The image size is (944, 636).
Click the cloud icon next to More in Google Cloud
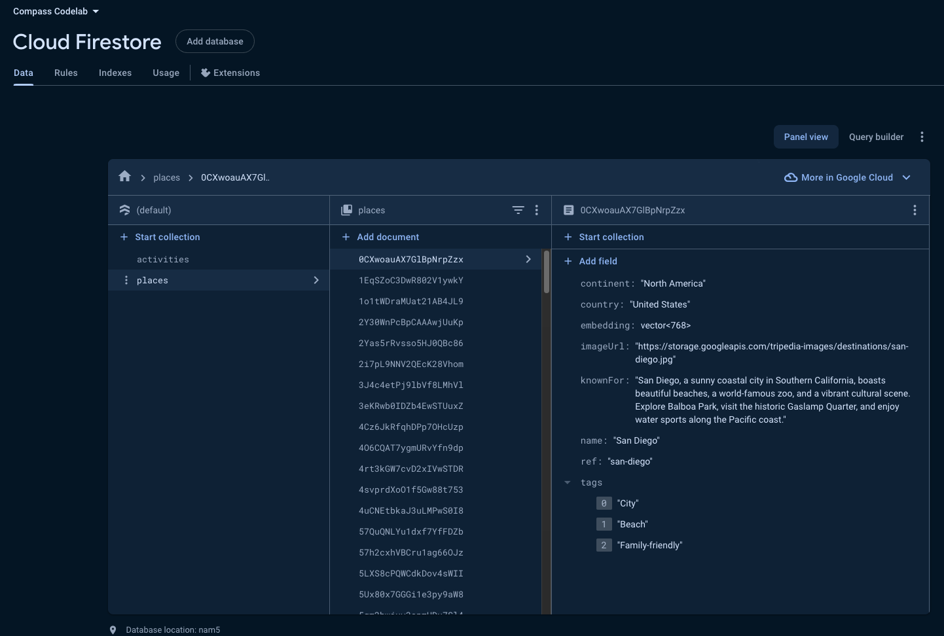point(790,177)
